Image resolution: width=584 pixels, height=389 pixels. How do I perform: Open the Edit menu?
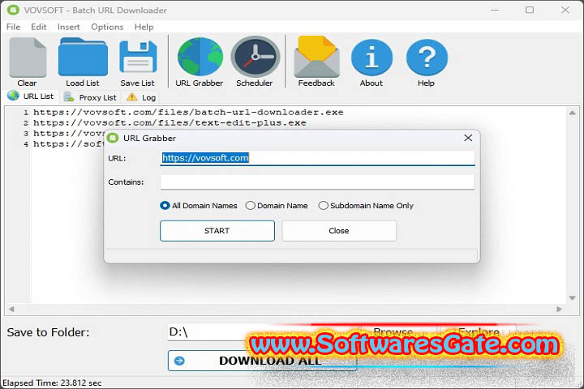point(39,27)
